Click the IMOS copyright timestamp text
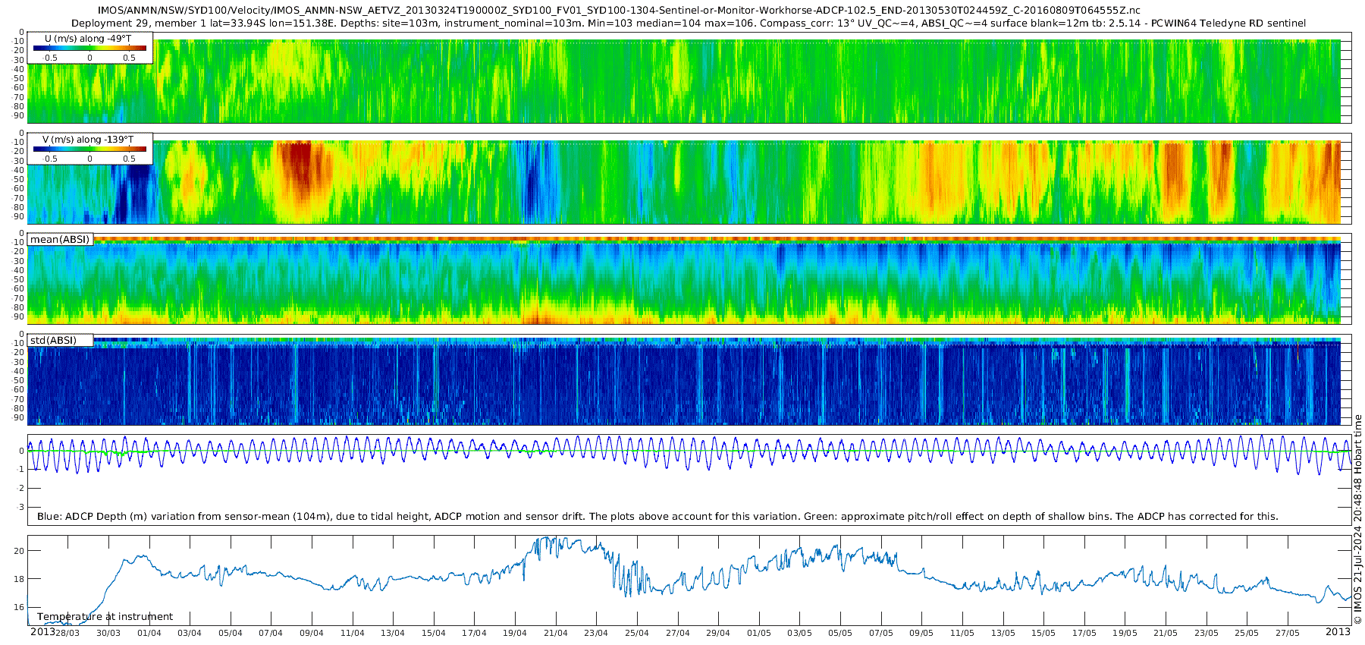This screenshot has height=645, width=1365. (x=1357, y=524)
